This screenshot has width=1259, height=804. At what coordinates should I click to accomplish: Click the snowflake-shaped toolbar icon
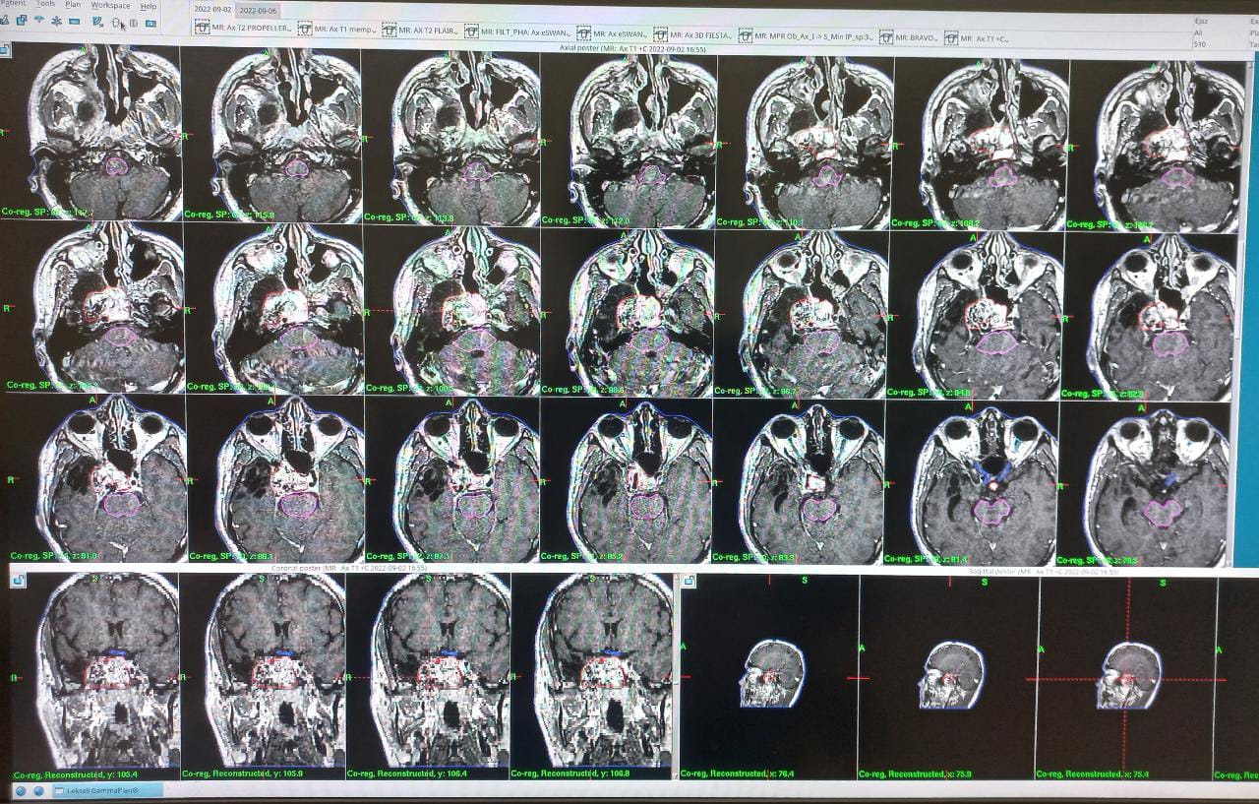click(56, 21)
